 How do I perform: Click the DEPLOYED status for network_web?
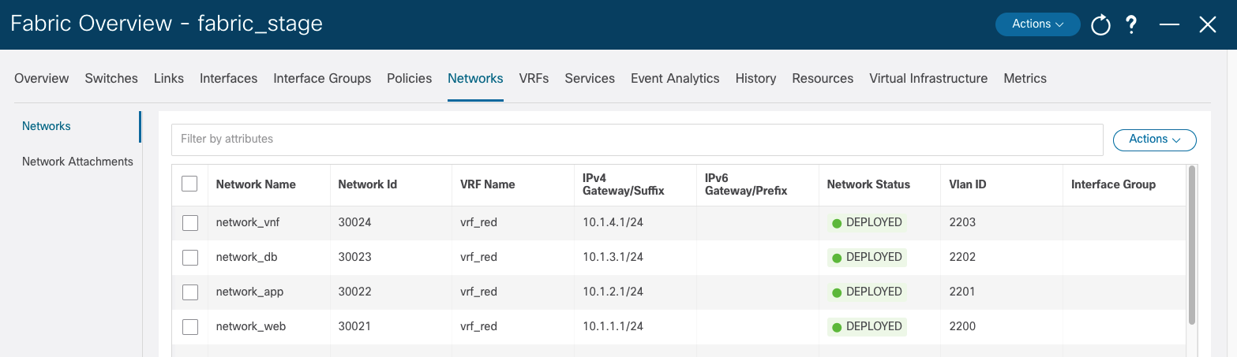pos(867,327)
